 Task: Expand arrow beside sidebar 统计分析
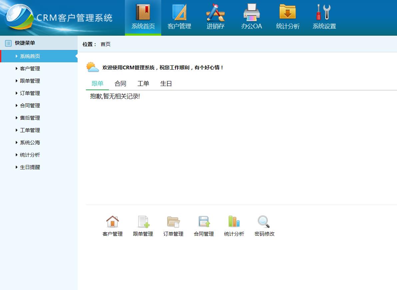pos(16,155)
